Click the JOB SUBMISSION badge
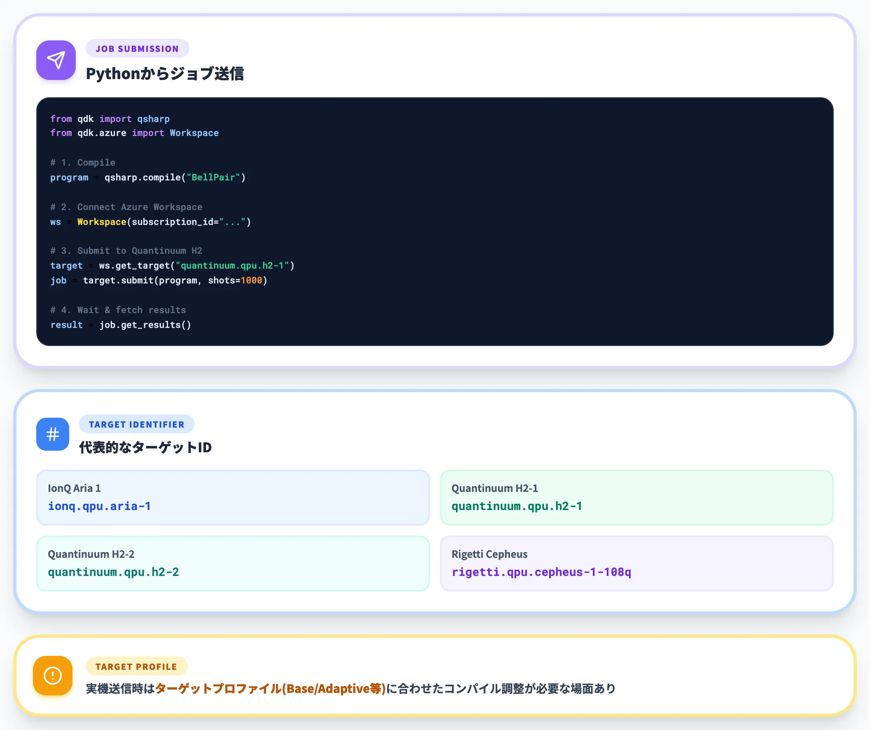Viewport: 870px width, 730px height. point(138,49)
